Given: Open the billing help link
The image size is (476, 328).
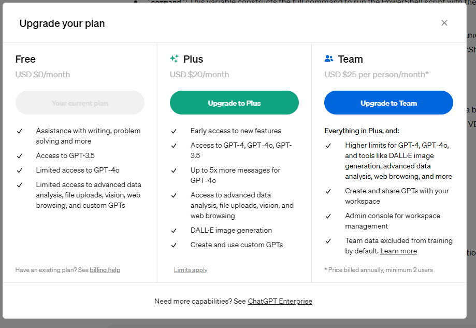Looking at the screenshot, I should coord(105,270).
